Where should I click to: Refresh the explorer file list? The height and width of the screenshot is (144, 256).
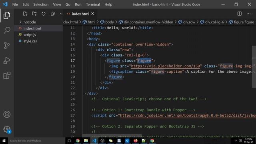tap(44, 14)
